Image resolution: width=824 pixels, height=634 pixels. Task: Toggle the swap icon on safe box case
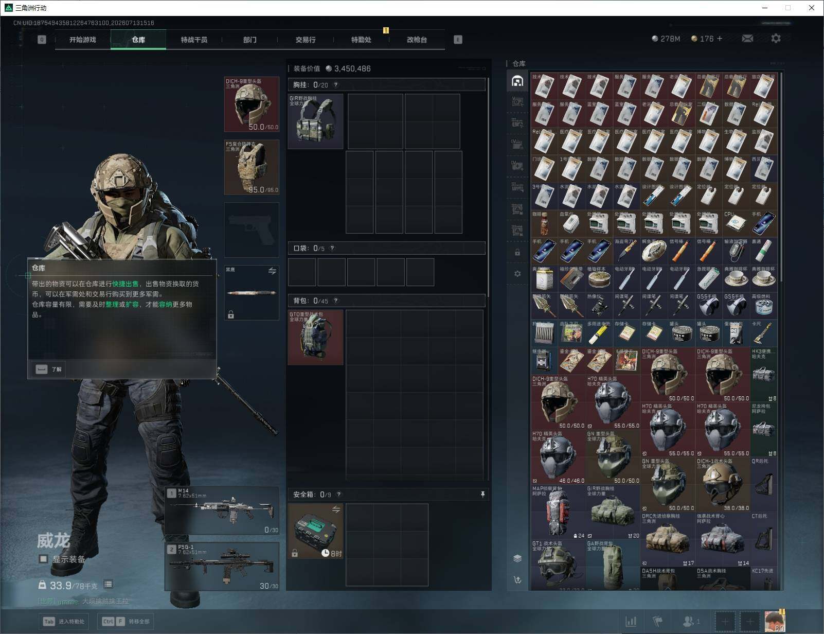(x=336, y=509)
